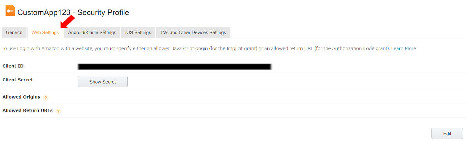The height and width of the screenshot is (143, 474).
Task: Open TVs and Other Devices Settings tab
Action: coord(193,33)
